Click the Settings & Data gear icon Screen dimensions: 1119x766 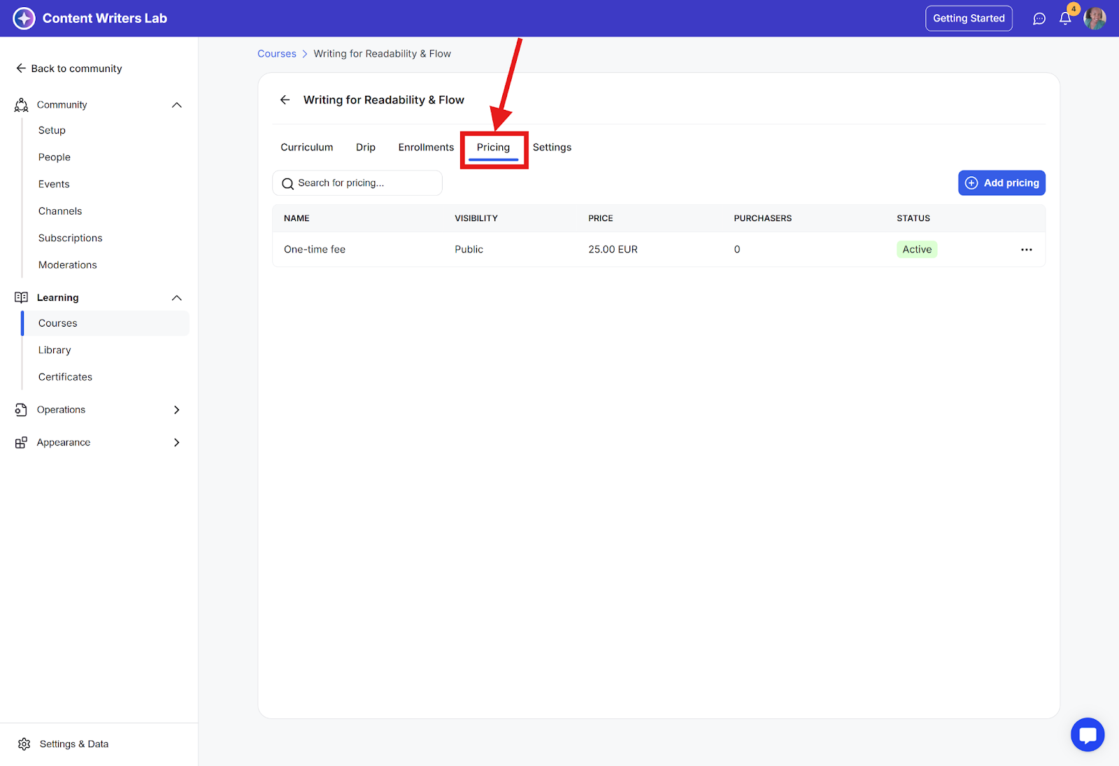(24, 744)
